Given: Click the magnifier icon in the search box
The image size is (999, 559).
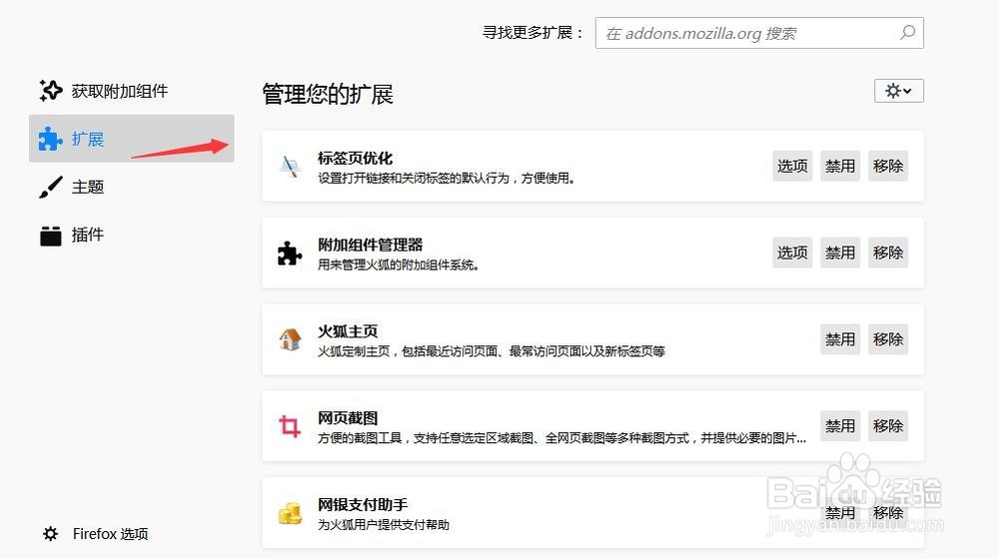Looking at the screenshot, I should click(907, 33).
